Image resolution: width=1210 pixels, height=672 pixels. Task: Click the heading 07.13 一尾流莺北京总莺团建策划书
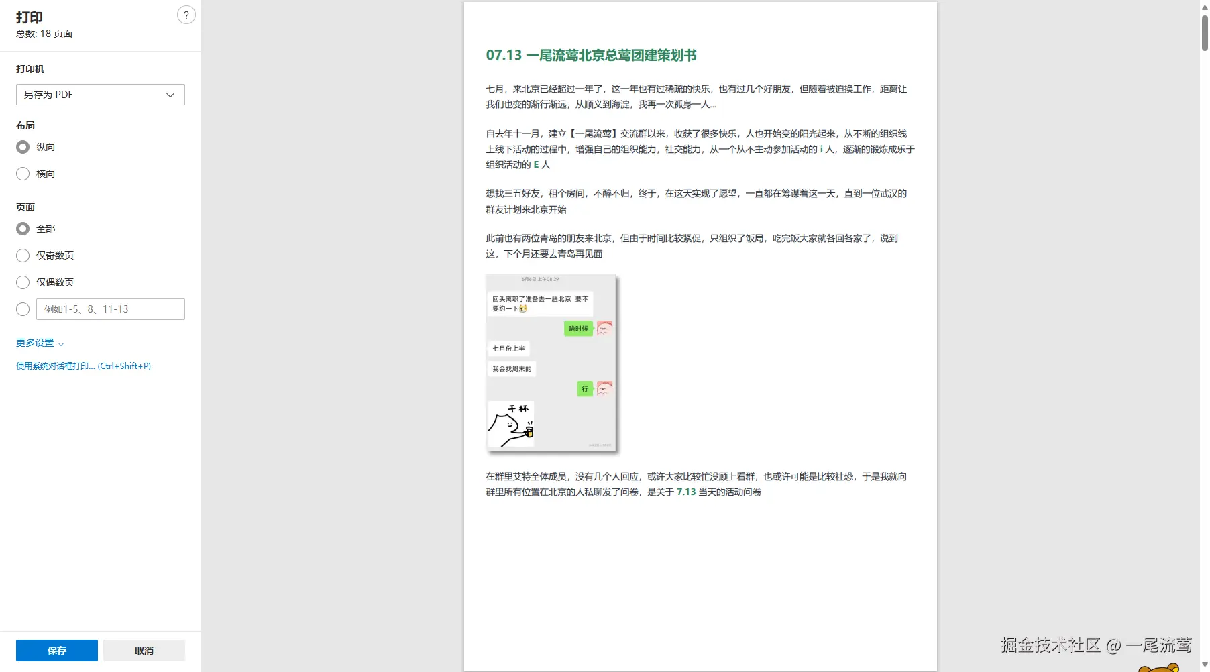591,55
